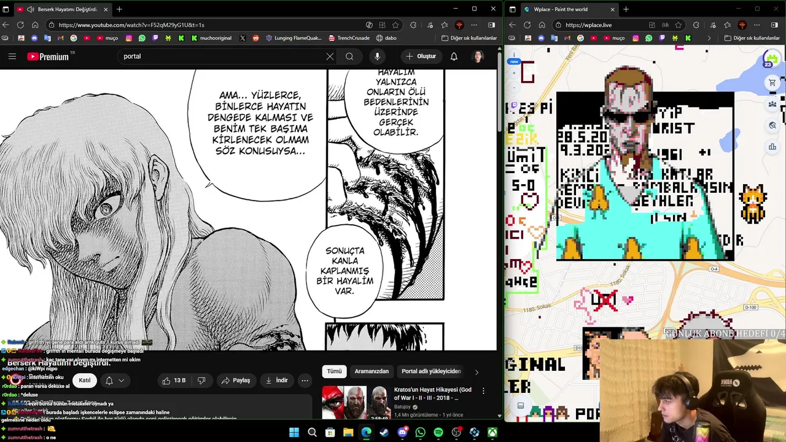The image size is (786, 442).
Task: Select the Tümü filter chip
Action: click(334, 371)
